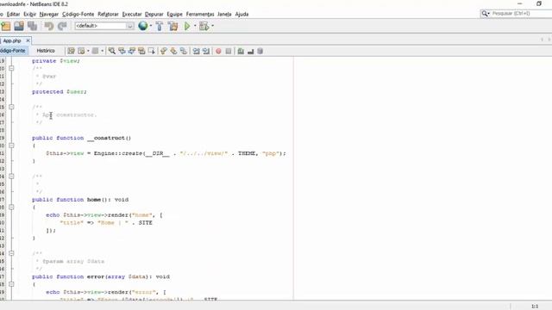Click the Next Bookmark icon

tap(173, 52)
